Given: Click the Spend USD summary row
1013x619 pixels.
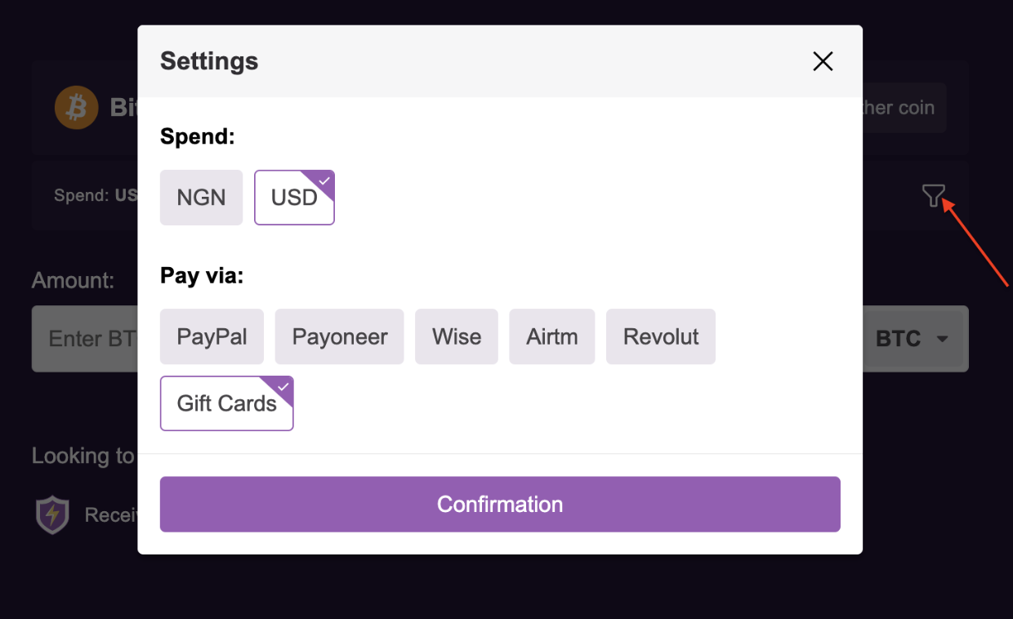Looking at the screenshot, I should pos(98,195).
